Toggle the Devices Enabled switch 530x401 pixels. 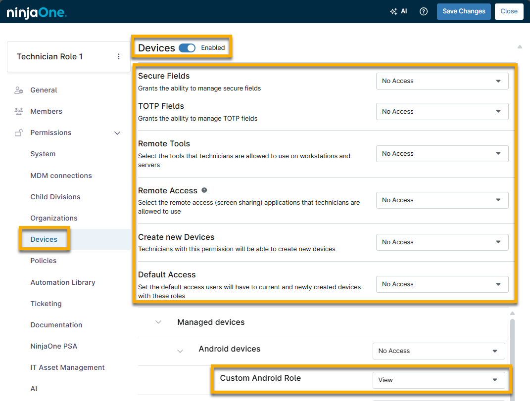coord(187,48)
